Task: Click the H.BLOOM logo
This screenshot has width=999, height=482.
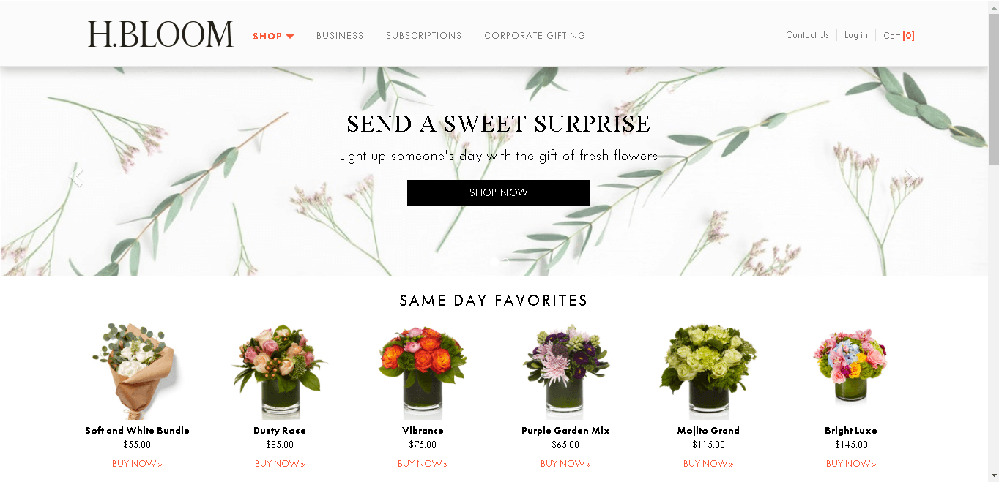Action: [160, 35]
